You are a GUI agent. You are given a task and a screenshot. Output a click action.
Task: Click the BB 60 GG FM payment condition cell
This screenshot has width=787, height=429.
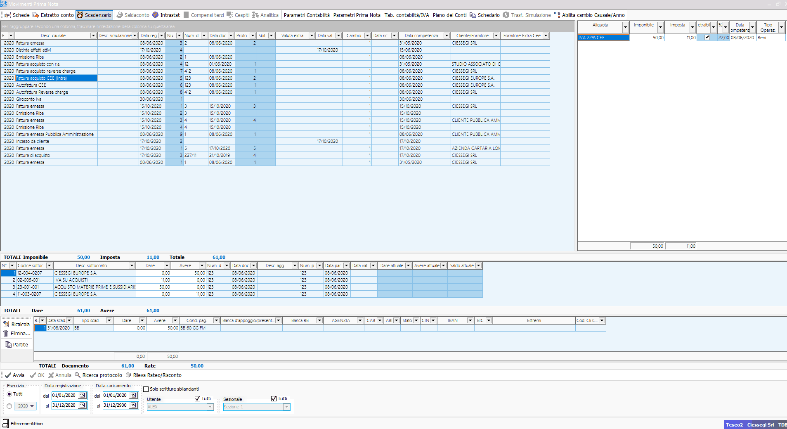coord(200,328)
